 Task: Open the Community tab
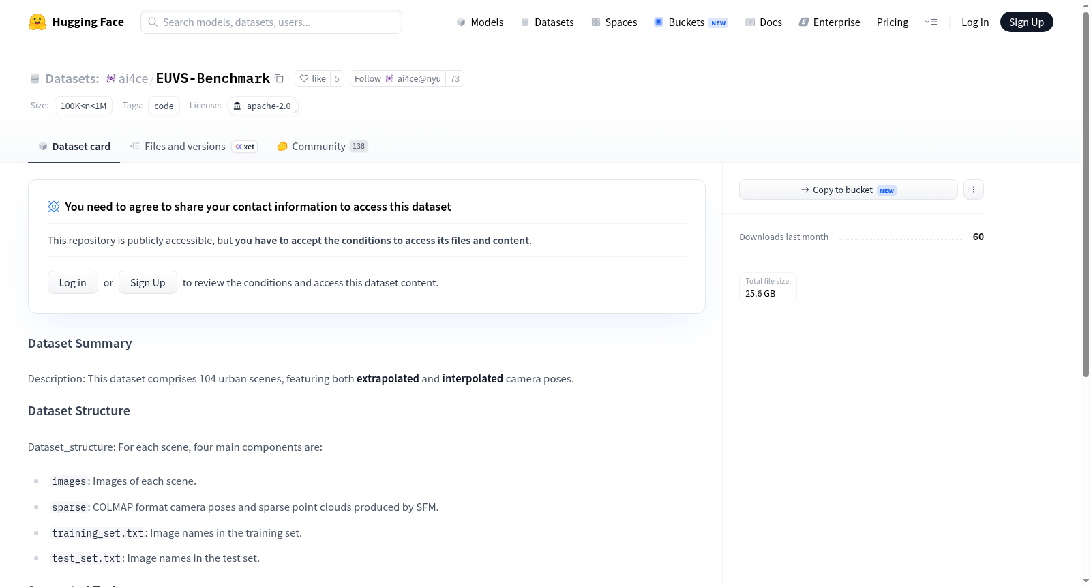click(x=322, y=146)
